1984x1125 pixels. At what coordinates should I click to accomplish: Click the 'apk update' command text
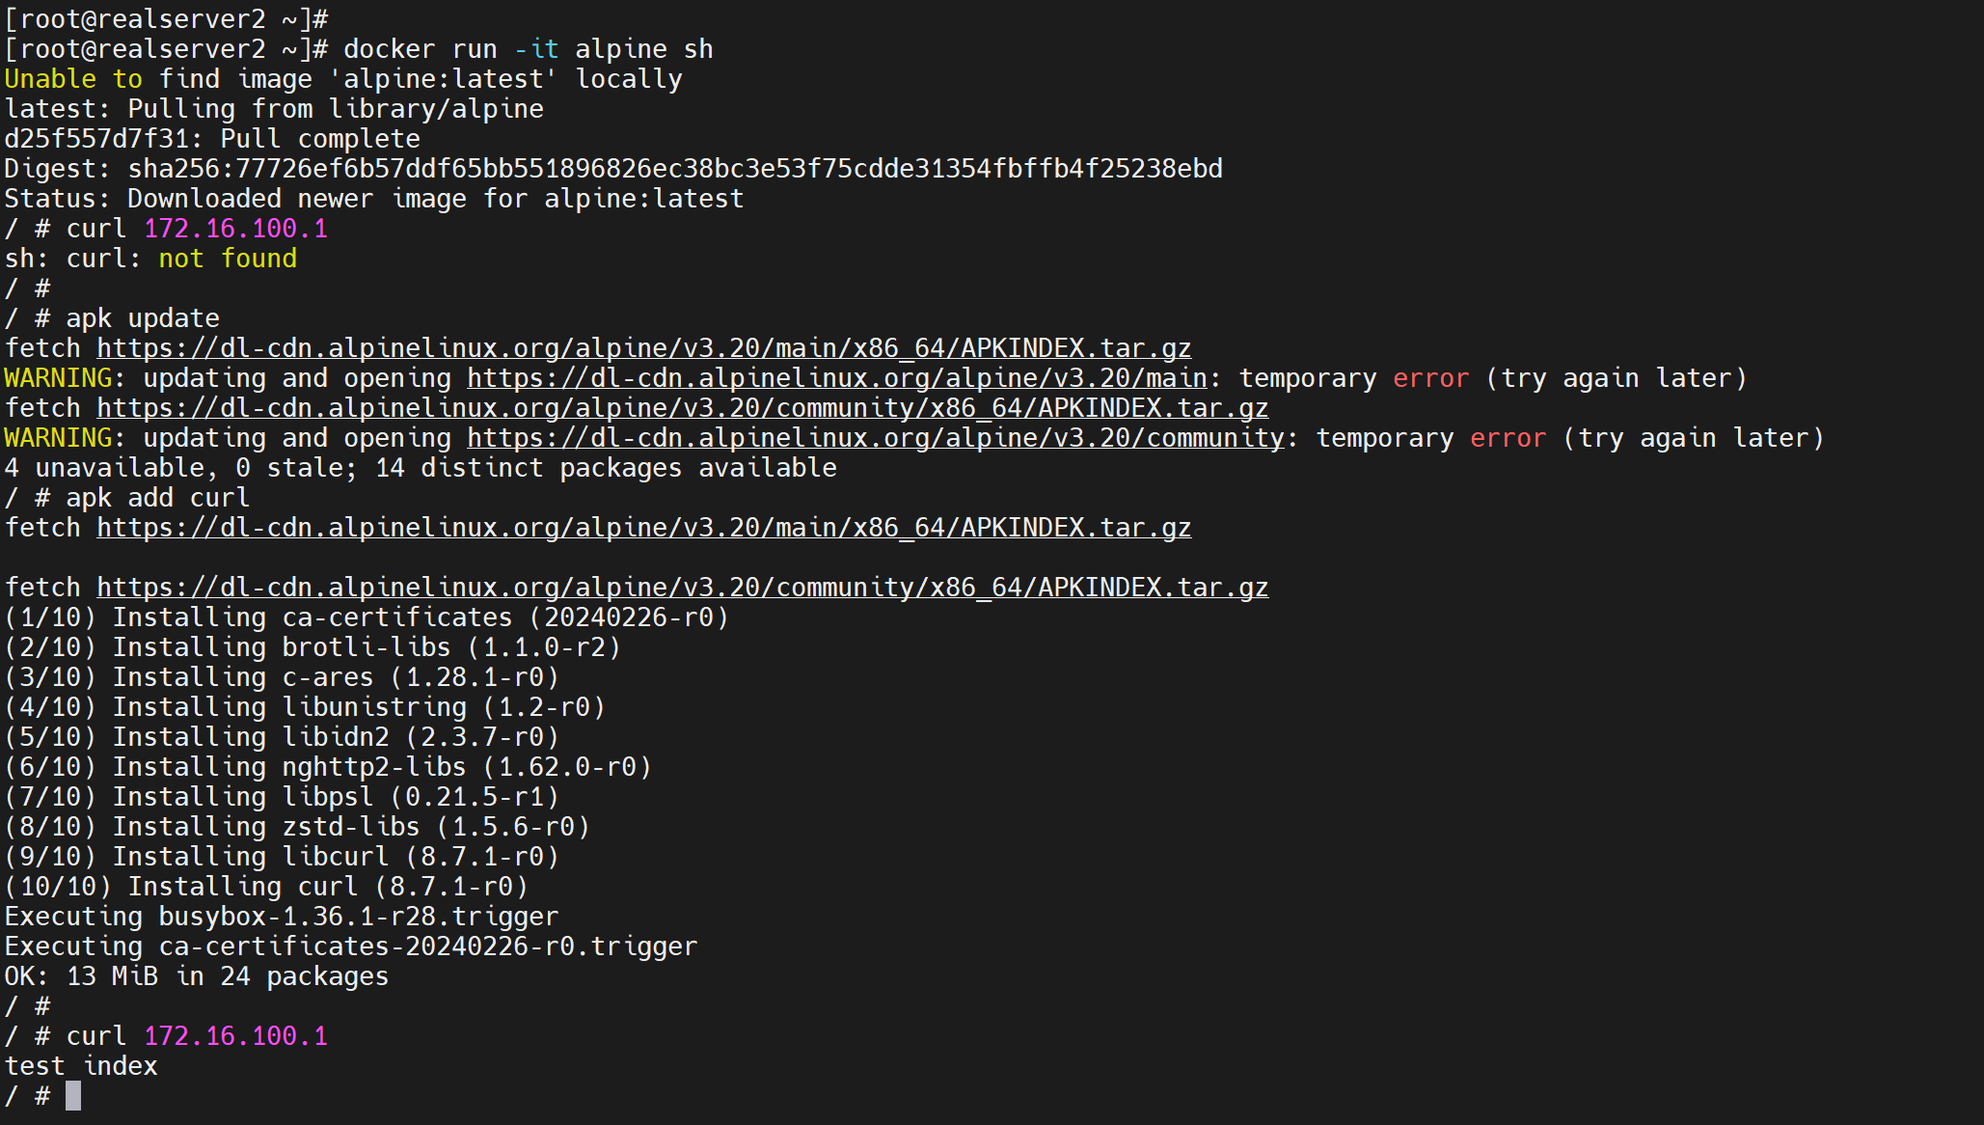click(x=143, y=318)
